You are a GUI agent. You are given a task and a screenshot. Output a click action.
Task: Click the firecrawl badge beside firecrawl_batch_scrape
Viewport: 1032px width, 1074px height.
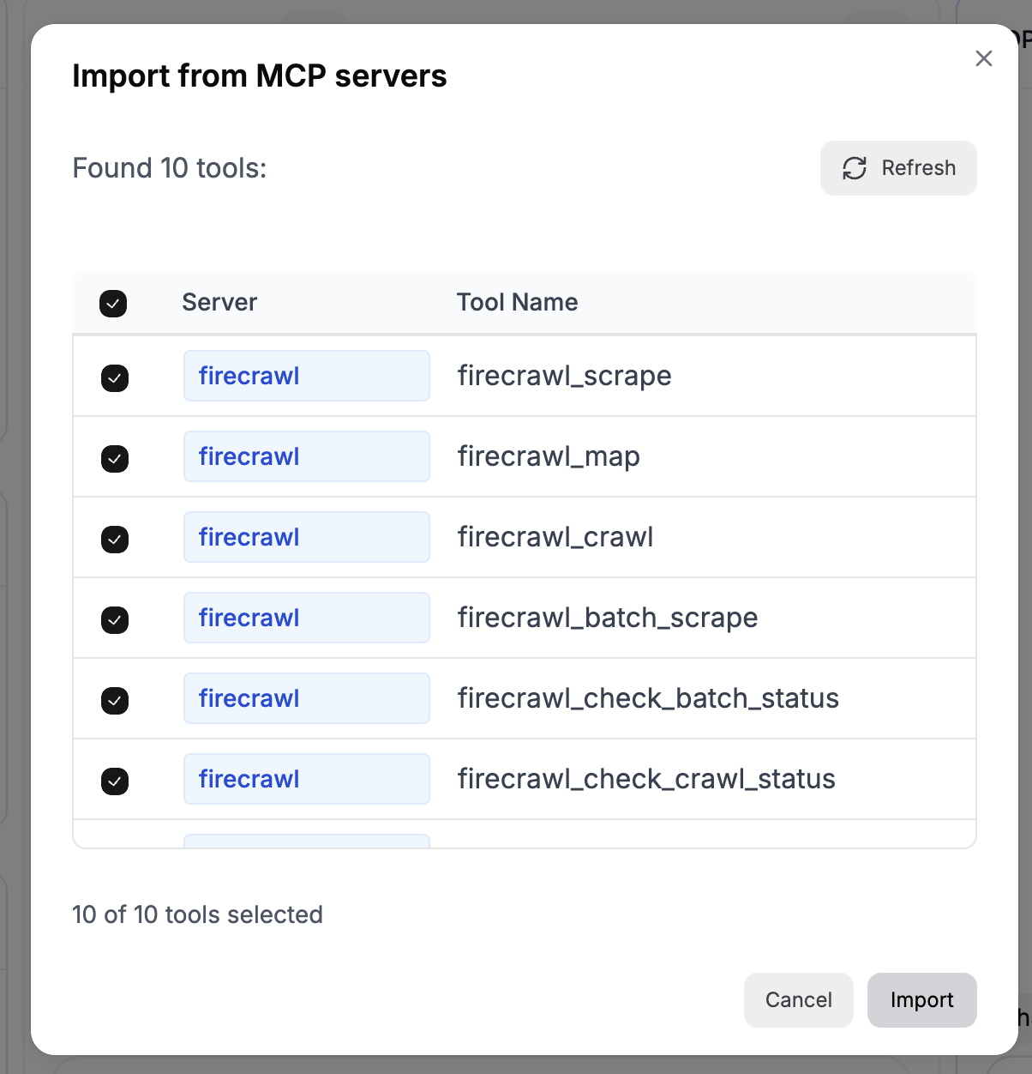(306, 618)
